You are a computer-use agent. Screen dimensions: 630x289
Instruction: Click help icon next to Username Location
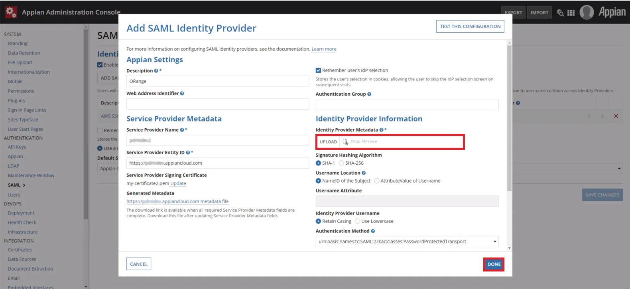364,173
